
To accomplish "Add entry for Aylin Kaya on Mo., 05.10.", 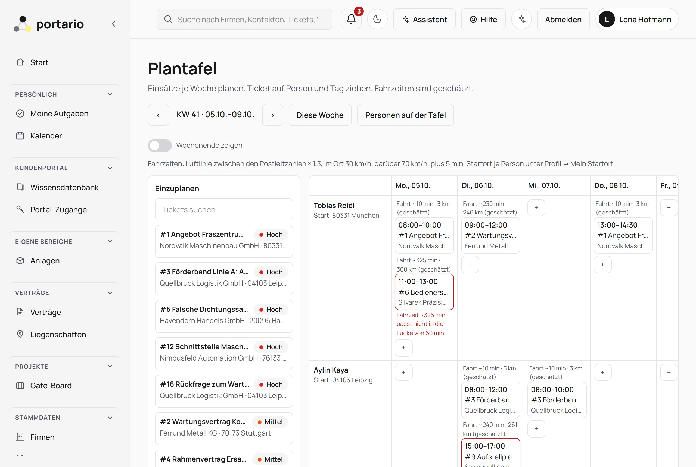I will (403, 372).
